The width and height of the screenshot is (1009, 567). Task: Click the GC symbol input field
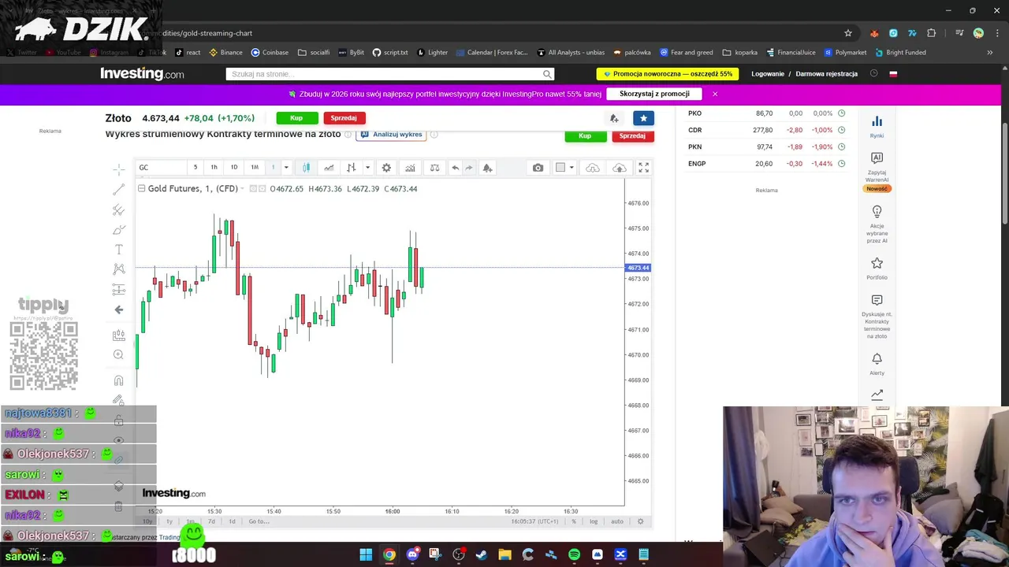click(x=160, y=168)
